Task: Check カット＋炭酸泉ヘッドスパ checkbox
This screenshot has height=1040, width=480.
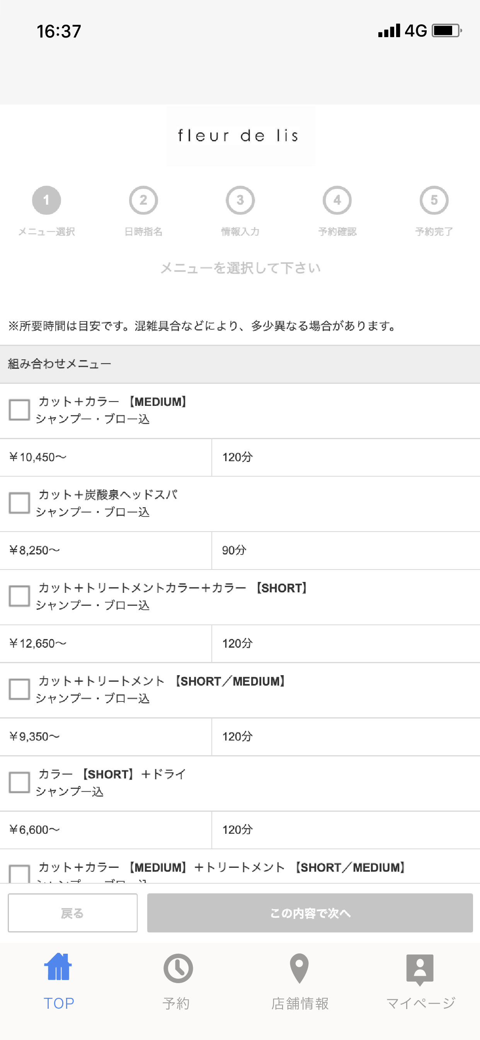Action: (x=19, y=503)
